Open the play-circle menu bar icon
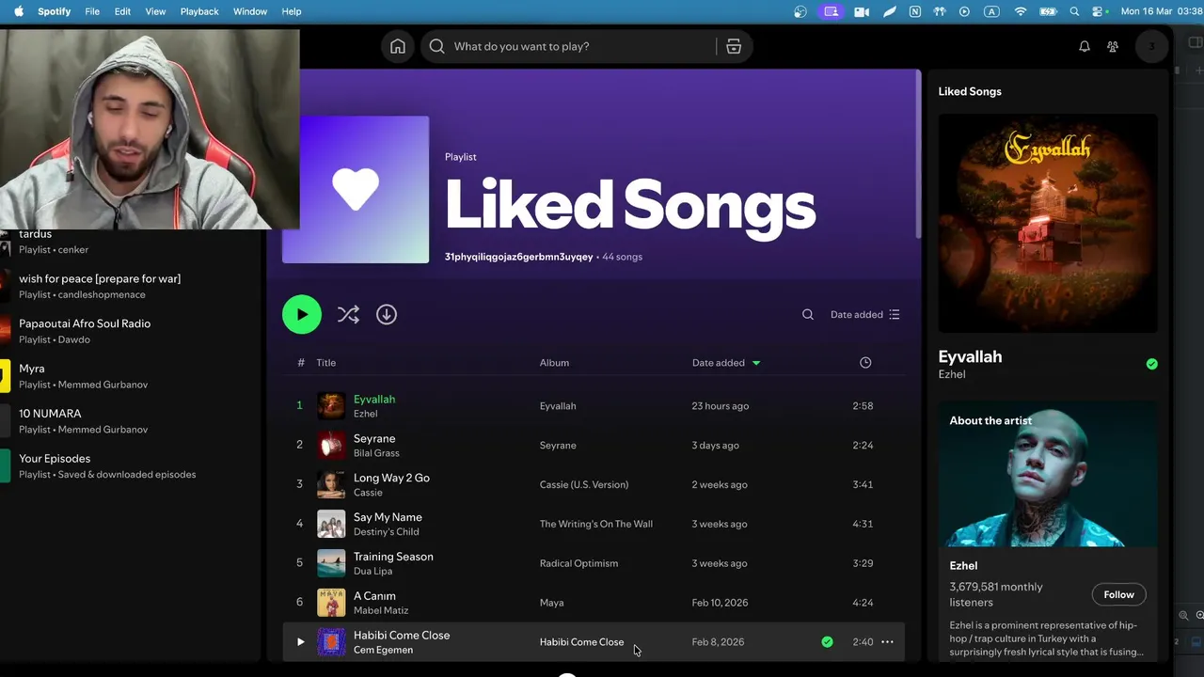1204x677 pixels. (x=964, y=11)
